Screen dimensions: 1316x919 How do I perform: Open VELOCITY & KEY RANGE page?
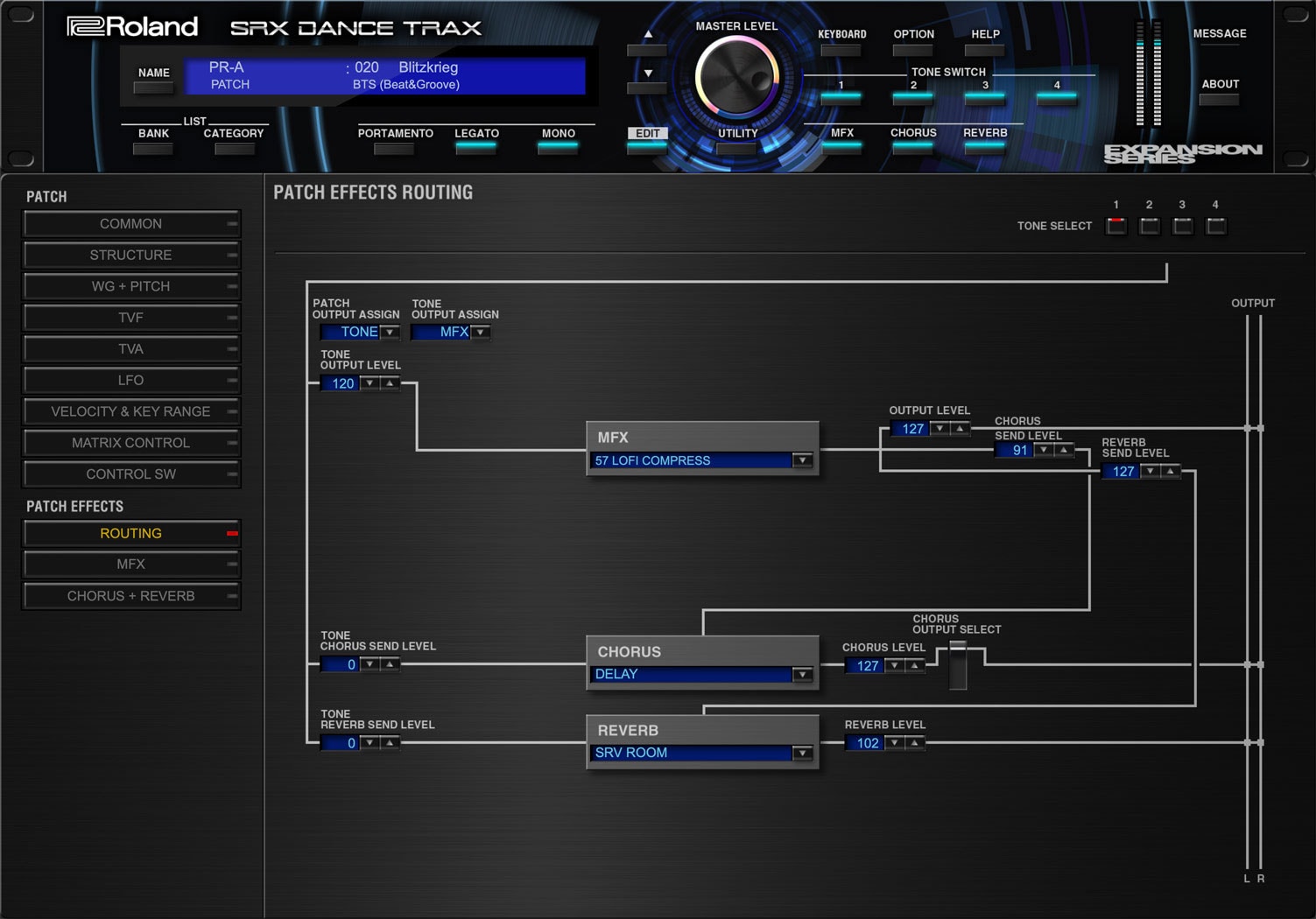click(131, 411)
